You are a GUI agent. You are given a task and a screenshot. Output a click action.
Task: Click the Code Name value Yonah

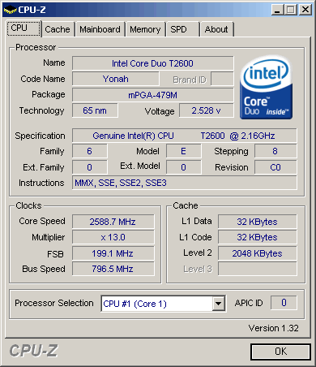point(116,79)
